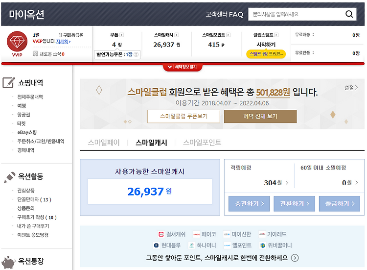
Task: Click the 위비꿀머니 logo icon
Action: coord(263,245)
